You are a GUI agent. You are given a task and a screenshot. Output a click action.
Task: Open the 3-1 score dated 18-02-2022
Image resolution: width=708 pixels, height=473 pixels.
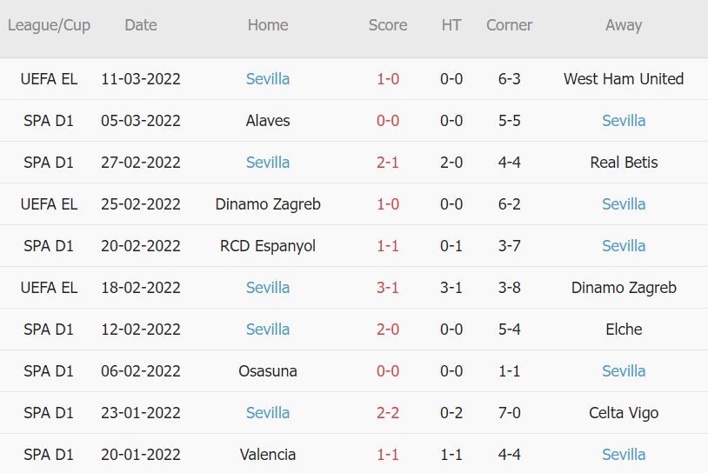pos(388,288)
